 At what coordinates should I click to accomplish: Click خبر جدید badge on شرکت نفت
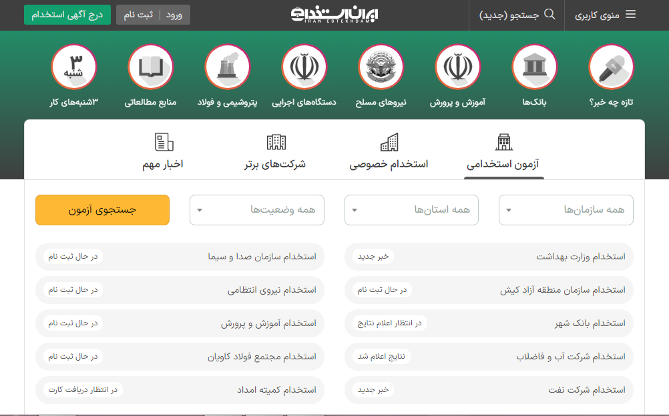(x=373, y=389)
